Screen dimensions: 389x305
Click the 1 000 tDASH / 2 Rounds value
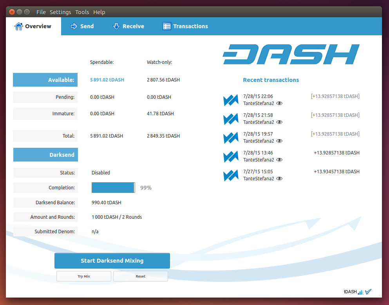[117, 217]
